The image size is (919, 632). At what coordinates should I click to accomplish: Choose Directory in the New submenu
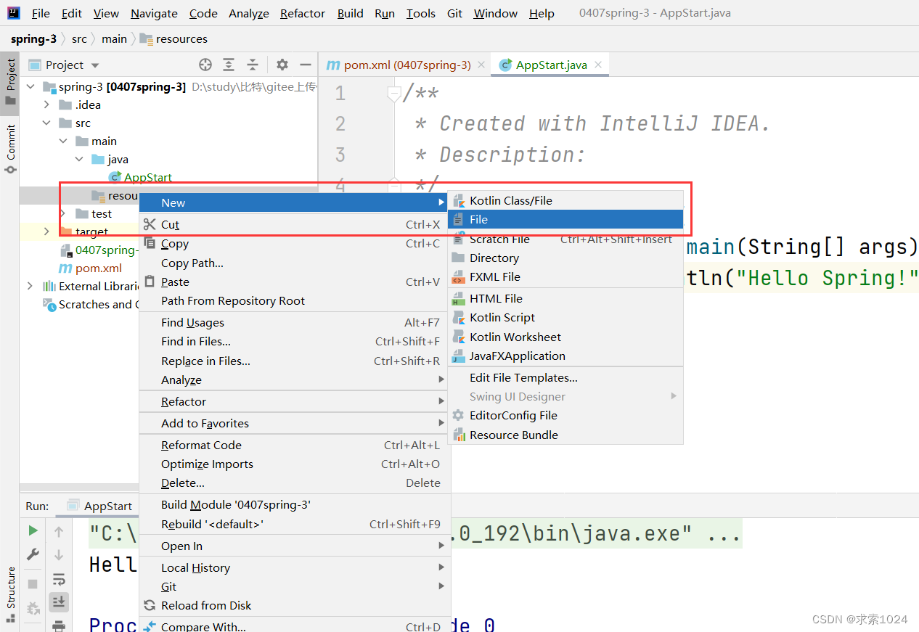[565, 258]
